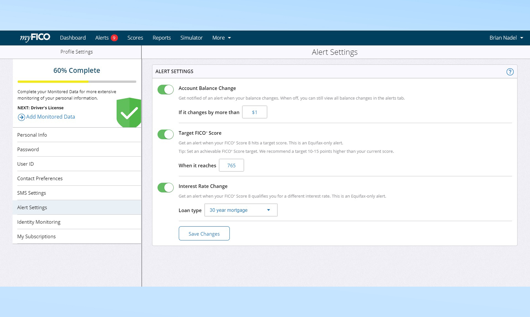This screenshot has width=530, height=317.
Task: Click the Profile Settings header
Action: [76, 52]
